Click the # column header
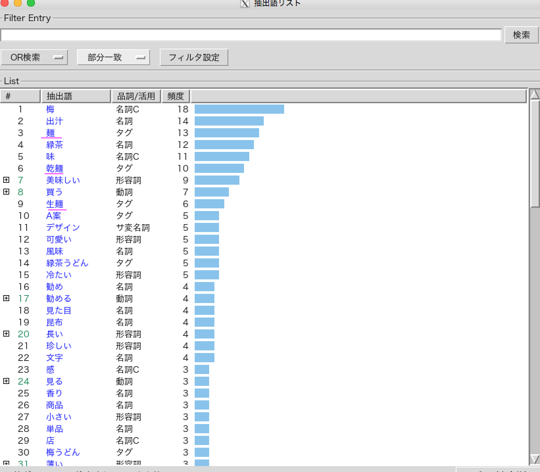Image resolution: width=540 pixels, height=472 pixels. 20,96
